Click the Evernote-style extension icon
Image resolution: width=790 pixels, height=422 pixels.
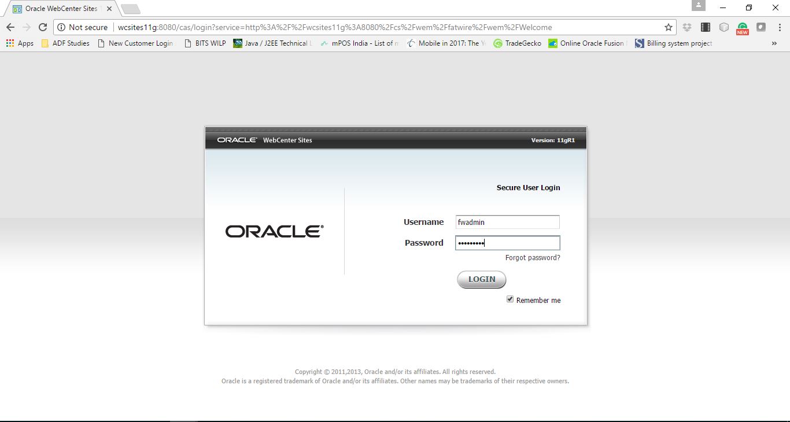761,27
